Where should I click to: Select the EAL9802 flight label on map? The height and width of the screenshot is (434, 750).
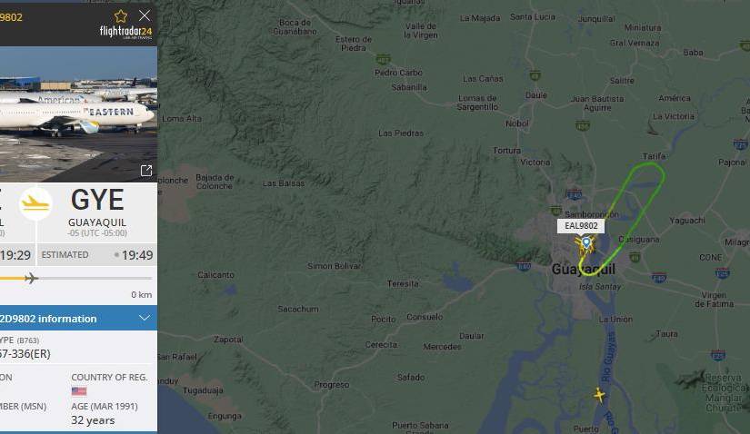[x=581, y=226]
